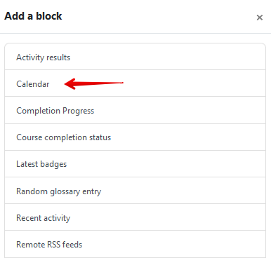Pick the Random glossary entry block
The width and height of the screenshot is (271, 258).
[x=135, y=191]
